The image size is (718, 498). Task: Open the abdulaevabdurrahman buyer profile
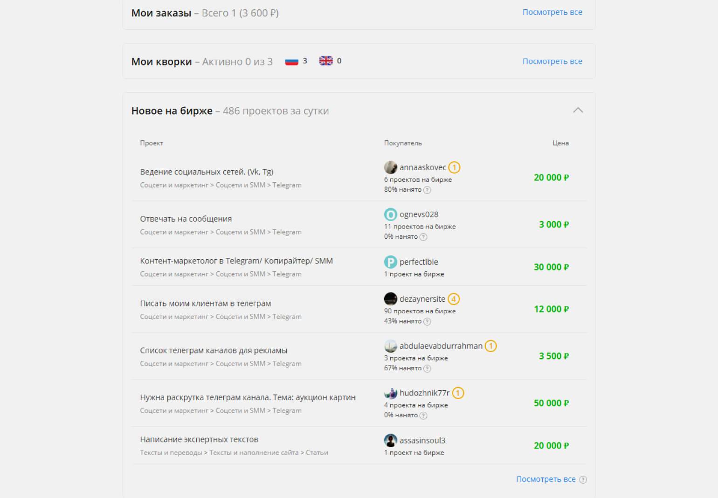point(441,346)
